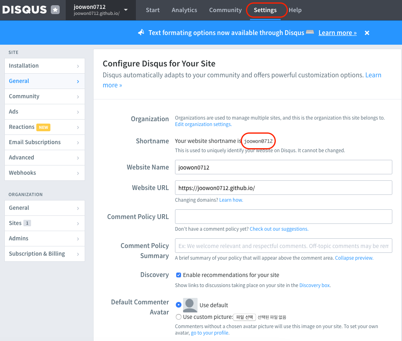Dismiss the text formatting announcement banner

coord(367,33)
